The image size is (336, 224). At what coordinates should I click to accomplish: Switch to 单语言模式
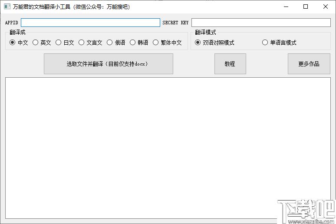pyautogui.click(x=279, y=43)
